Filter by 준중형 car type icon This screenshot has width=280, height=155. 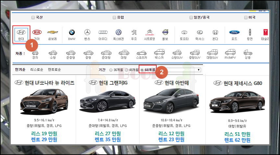71,53
